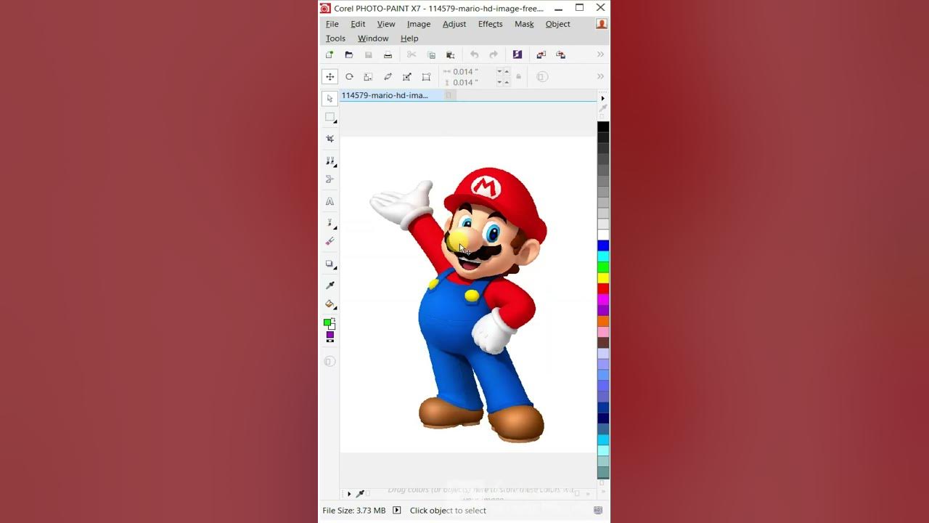Open the color palette flyout arrow
Image resolution: width=929 pixels, height=523 pixels.
pyautogui.click(x=602, y=97)
